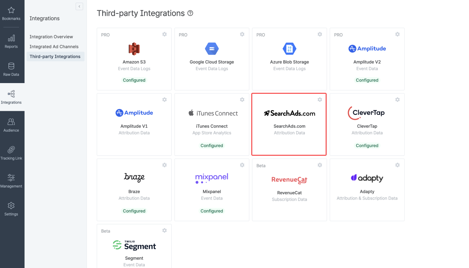Open settings gear on Amplitude V1 card
Viewport: 469px width, 268px height.
(x=164, y=99)
